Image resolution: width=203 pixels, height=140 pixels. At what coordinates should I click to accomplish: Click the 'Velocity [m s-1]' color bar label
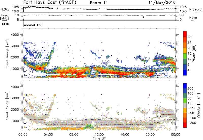tap(198, 105)
